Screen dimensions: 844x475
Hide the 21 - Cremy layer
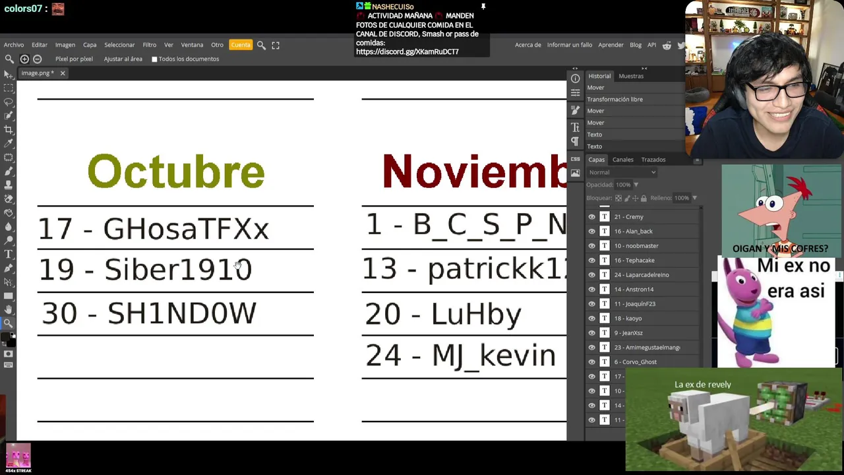pyautogui.click(x=591, y=216)
